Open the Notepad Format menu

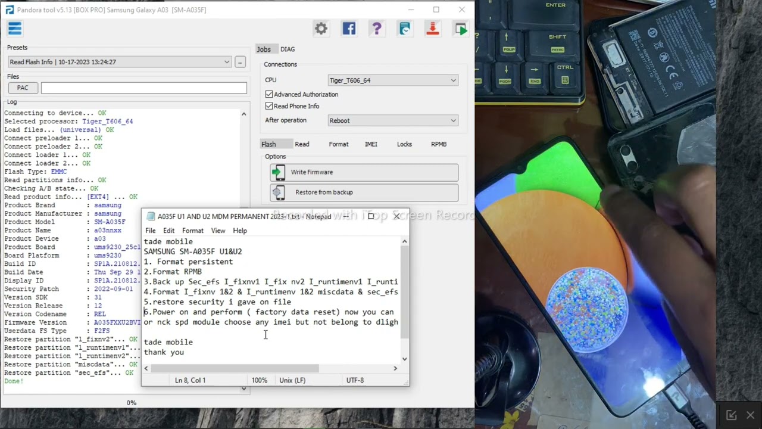[193, 231]
